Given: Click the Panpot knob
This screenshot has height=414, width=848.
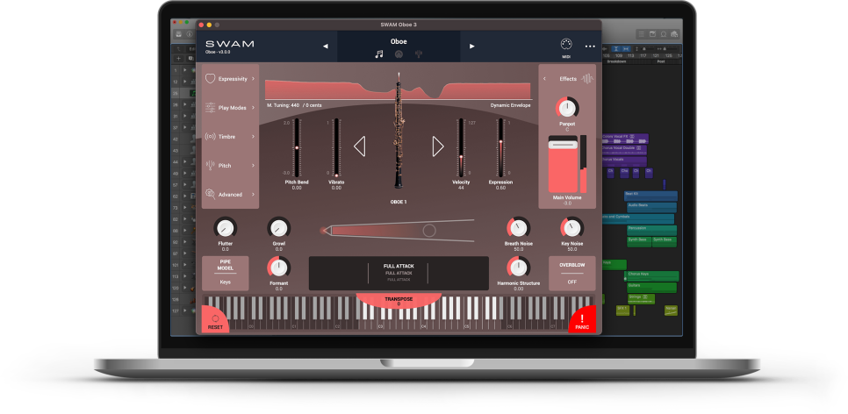Looking at the screenshot, I should (567, 108).
